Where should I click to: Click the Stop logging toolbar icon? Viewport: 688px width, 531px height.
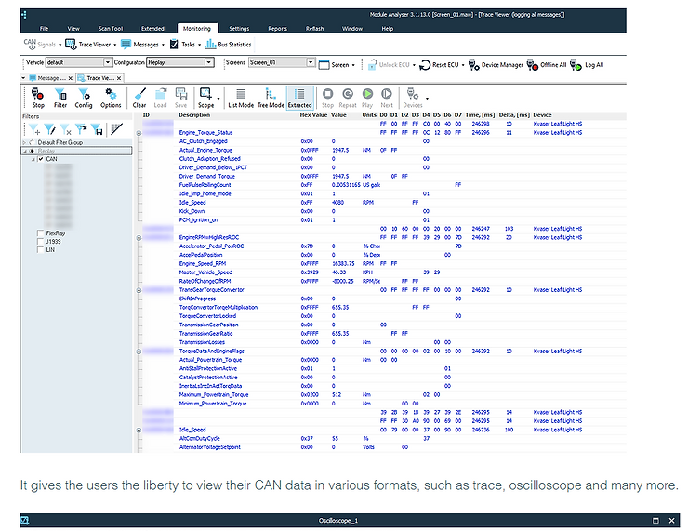38,98
